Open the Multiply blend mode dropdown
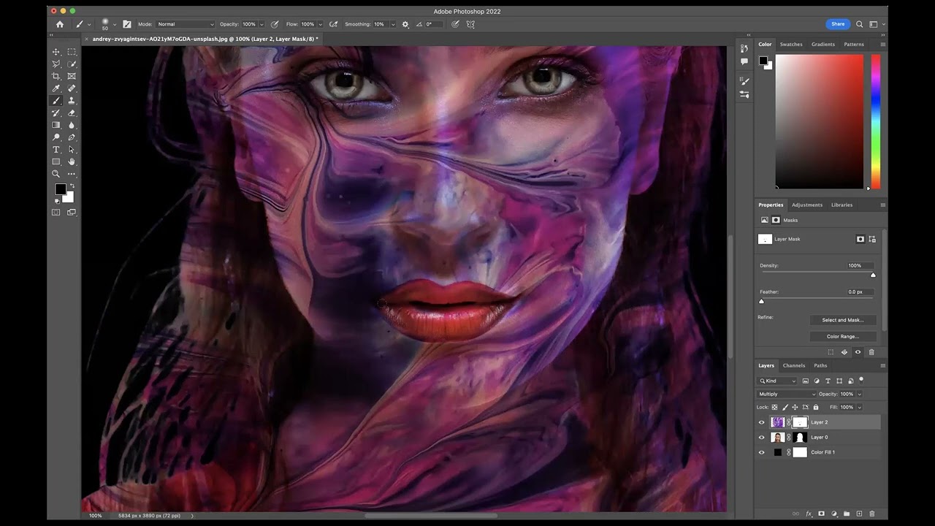Viewport: 935px width, 526px height. (786, 394)
